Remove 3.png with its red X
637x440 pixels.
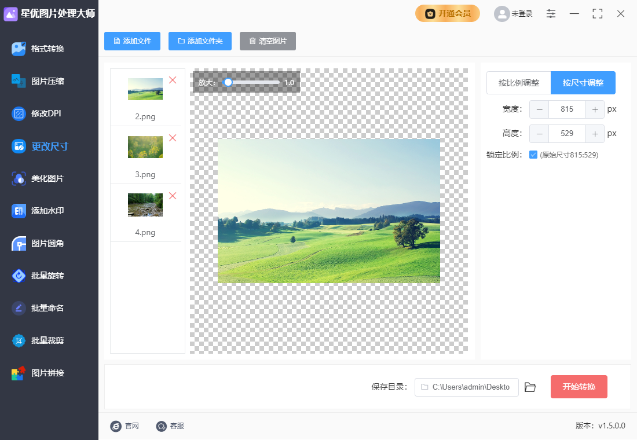[x=173, y=138]
